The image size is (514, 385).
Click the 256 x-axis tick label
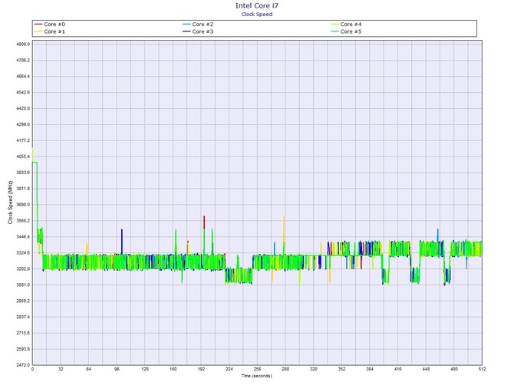point(257,369)
